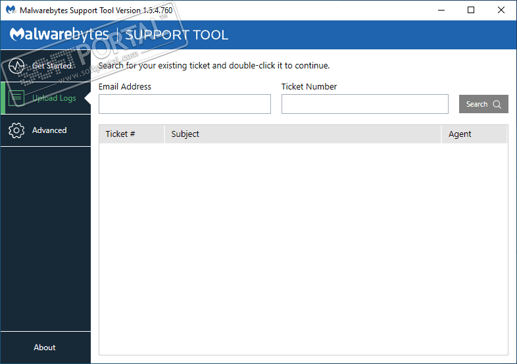
Task: Click the Upload Logs list icon
Action: tap(16, 98)
